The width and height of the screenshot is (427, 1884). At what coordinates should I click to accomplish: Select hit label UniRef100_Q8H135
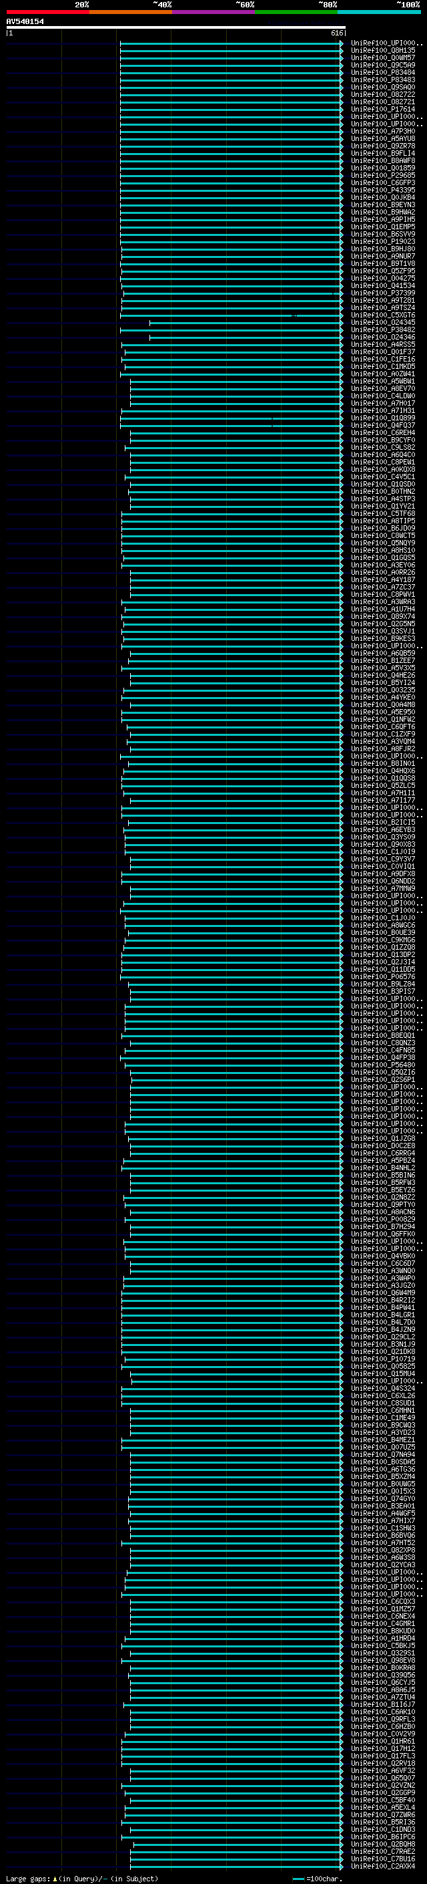pyautogui.click(x=383, y=51)
